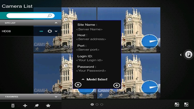
Task: Select the Port server port field
Action: [x=88, y=50]
